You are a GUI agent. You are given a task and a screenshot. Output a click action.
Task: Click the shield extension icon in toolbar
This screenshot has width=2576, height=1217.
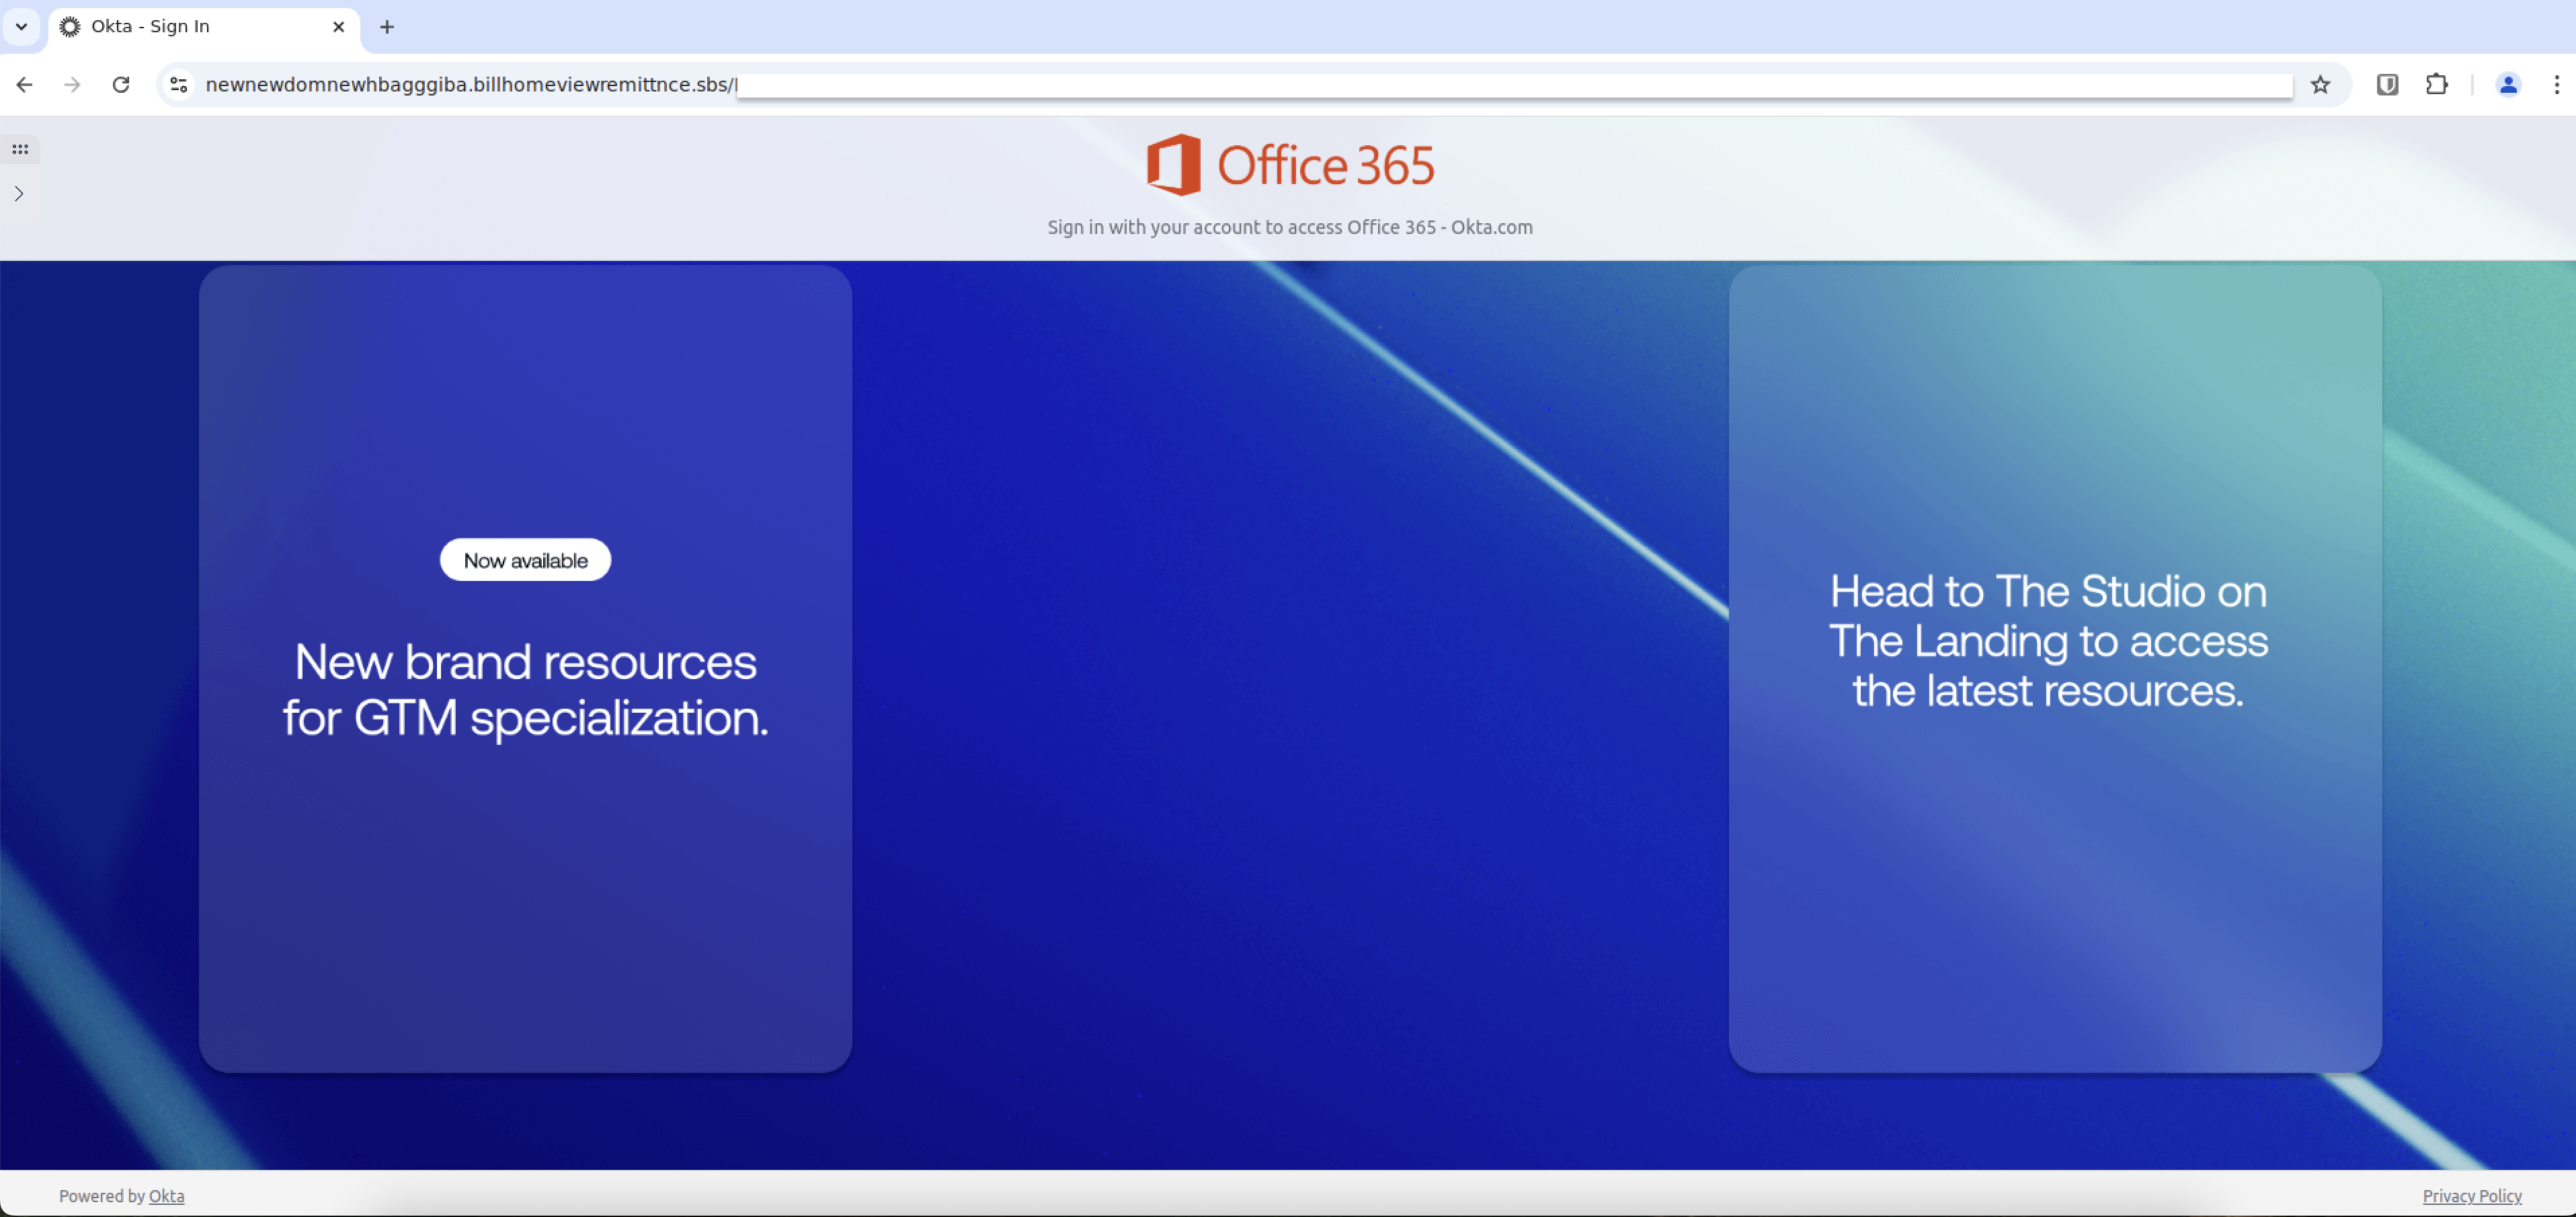point(2387,85)
